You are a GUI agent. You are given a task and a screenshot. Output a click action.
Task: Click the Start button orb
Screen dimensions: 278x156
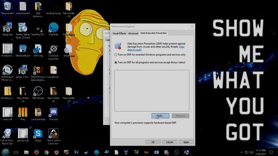coord(5,152)
